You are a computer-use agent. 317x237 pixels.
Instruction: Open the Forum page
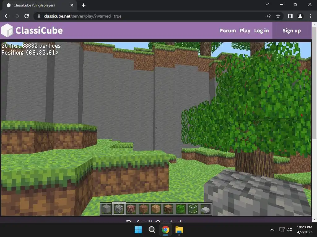click(x=228, y=31)
